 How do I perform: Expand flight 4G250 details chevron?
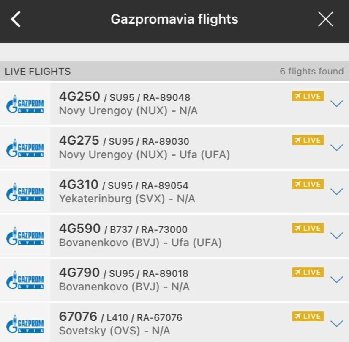click(336, 104)
